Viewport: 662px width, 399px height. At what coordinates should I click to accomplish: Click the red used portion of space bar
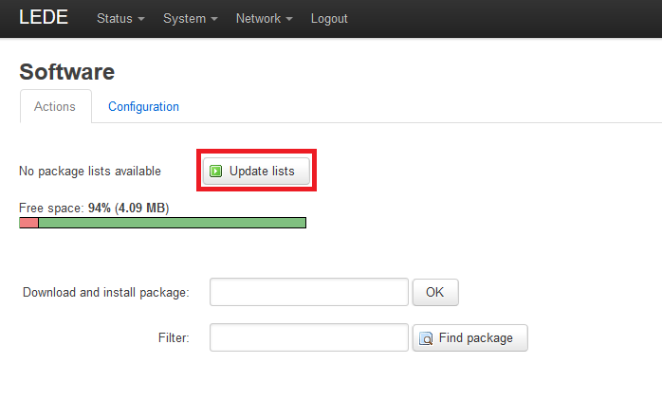pos(28,223)
